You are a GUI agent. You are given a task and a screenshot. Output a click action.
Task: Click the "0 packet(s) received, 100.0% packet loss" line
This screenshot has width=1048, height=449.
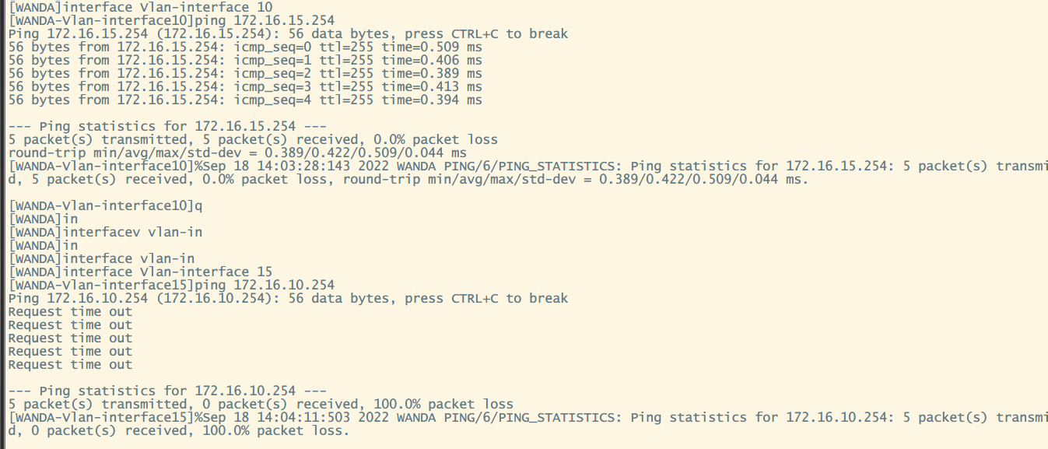click(x=261, y=404)
